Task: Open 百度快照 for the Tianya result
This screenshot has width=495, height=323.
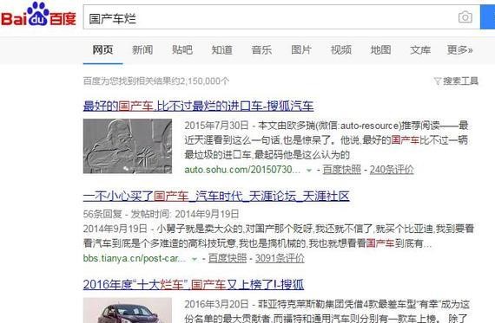Action: 228,258
